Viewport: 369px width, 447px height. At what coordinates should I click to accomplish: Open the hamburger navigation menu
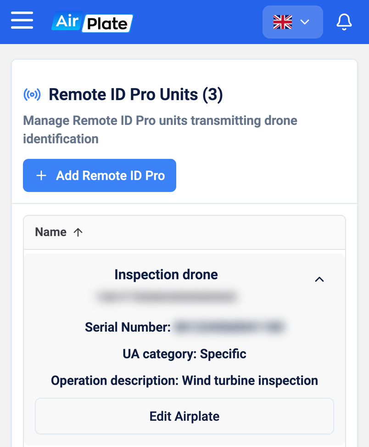(22, 20)
